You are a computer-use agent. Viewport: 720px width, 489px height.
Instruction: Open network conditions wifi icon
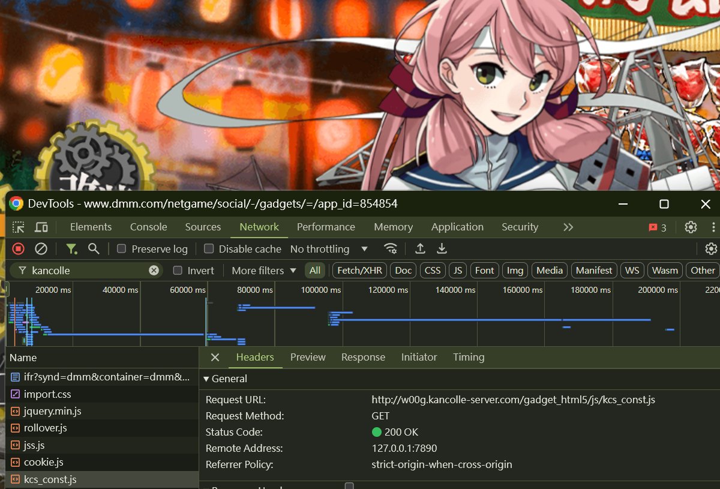(391, 248)
